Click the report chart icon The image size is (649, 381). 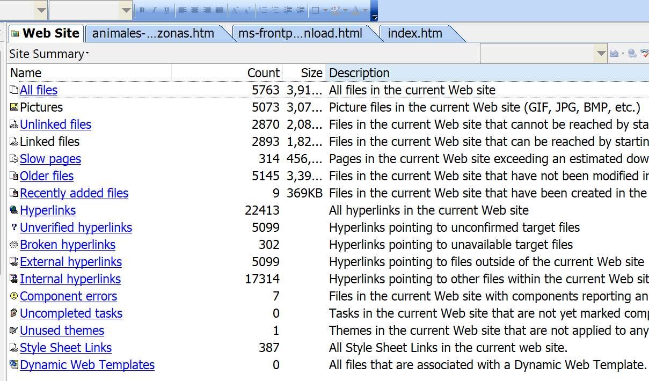[x=614, y=53]
